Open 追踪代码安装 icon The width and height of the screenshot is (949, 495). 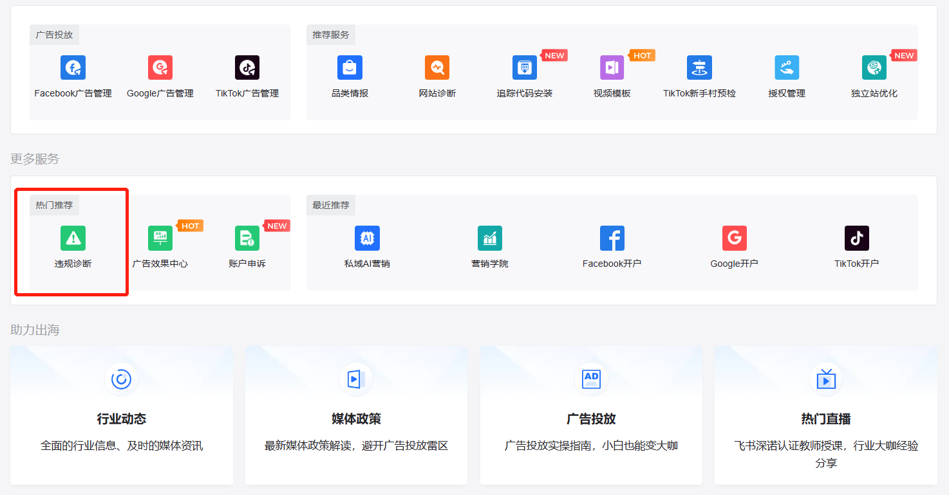[x=525, y=67]
